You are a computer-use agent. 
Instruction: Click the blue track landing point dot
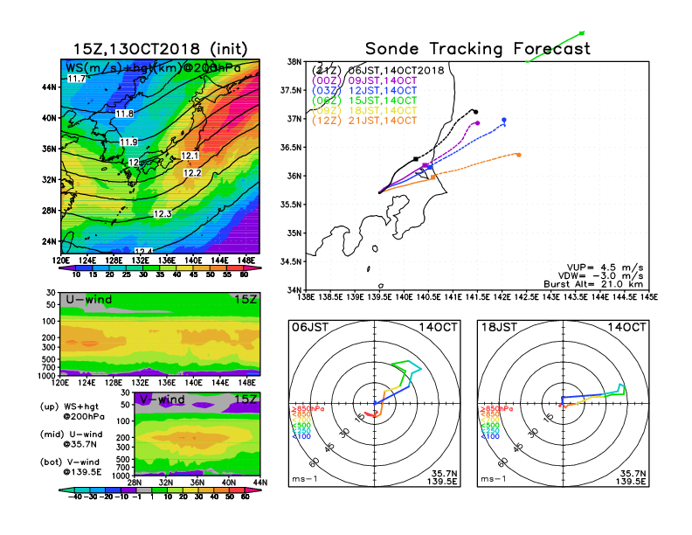(504, 120)
